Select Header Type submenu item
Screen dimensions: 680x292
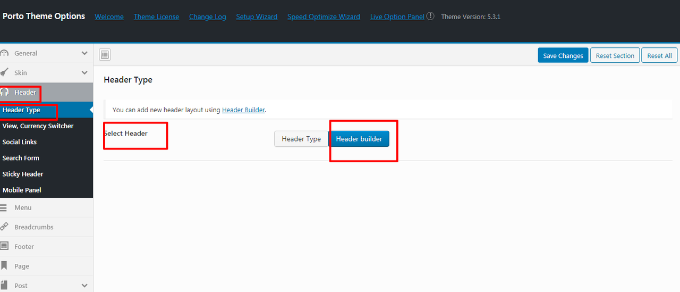point(46,110)
